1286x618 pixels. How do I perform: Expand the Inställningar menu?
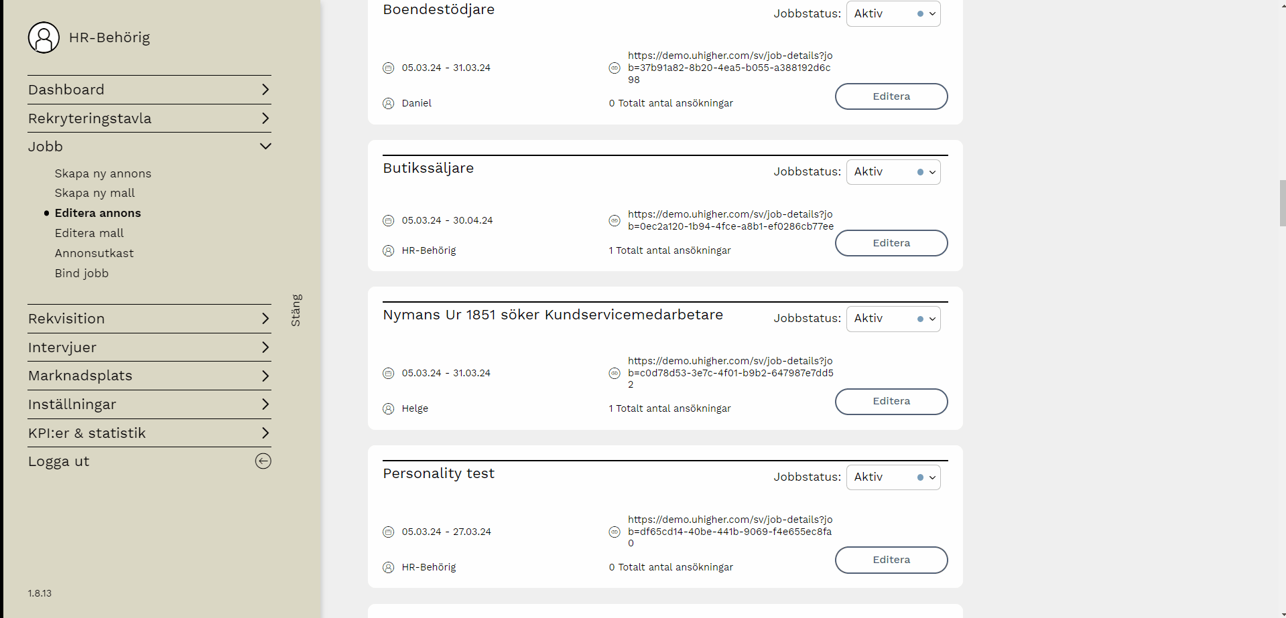pyautogui.click(x=265, y=404)
